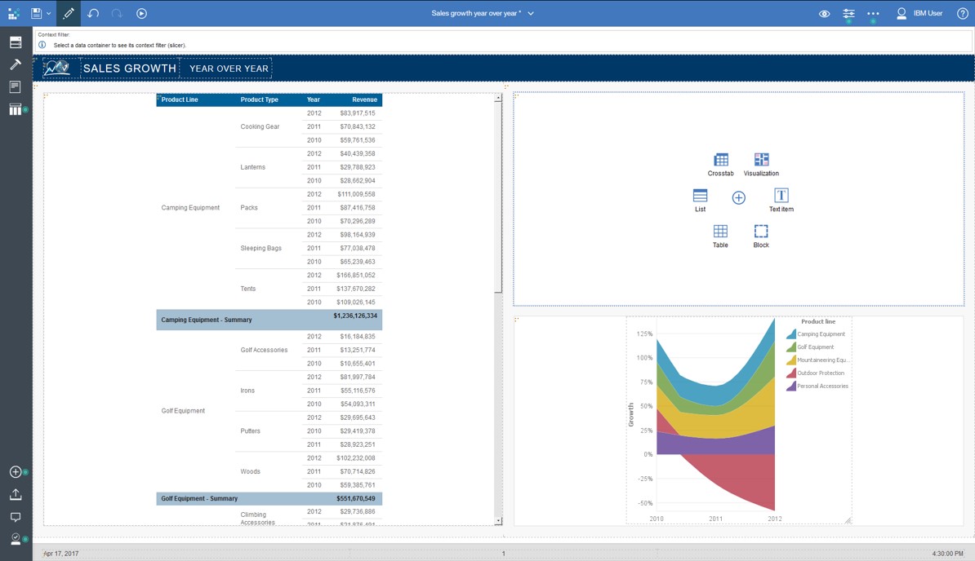This screenshot has width=975, height=561.
Task: Select the 'Sales growth year over year' title
Action: click(476, 13)
